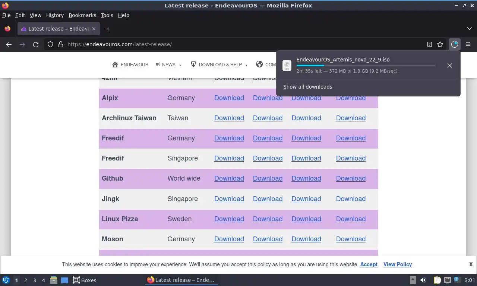This screenshot has height=286, width=477.
Task: Click the globe icon in the site navigation
Action: click(x=259, y=64)
